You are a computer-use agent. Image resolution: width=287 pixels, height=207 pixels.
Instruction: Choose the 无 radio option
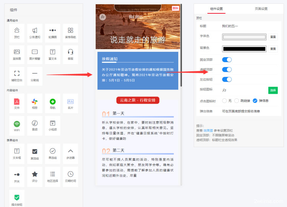click(x=225, y=101)
